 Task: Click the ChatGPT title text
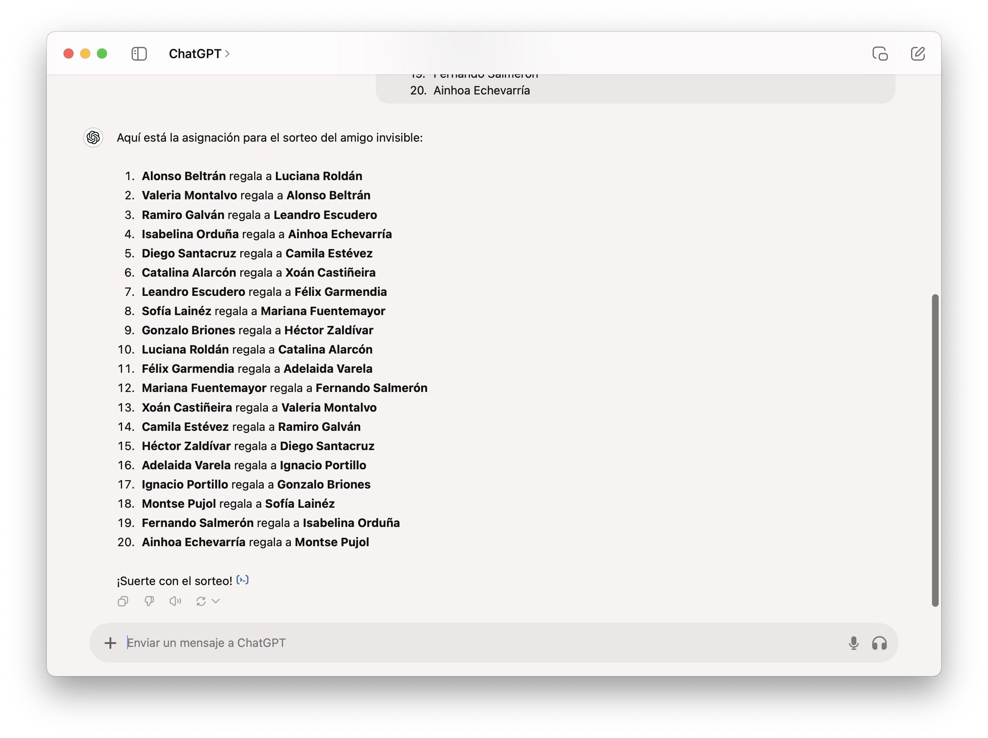coord(195,53)
